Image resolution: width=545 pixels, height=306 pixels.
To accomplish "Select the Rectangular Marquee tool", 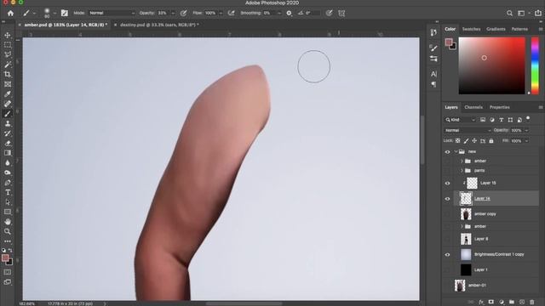I will [8, 45].
